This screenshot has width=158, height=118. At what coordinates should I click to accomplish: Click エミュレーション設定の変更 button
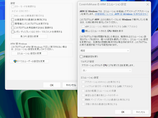coord(29,53)
